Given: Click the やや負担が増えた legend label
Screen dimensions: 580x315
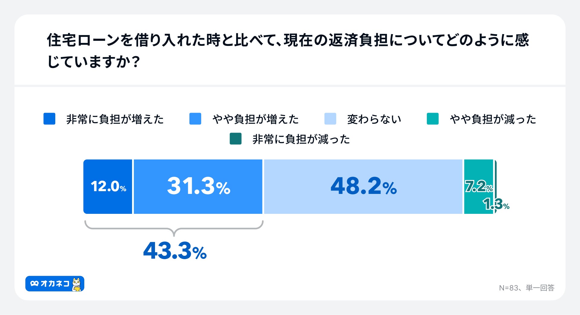Looking at the screenshot, I should click(x=255, y=119).
